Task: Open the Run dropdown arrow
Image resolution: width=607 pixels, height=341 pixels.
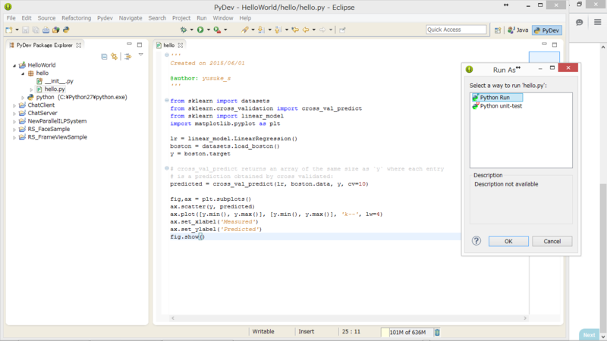Action: click(208, 30)
